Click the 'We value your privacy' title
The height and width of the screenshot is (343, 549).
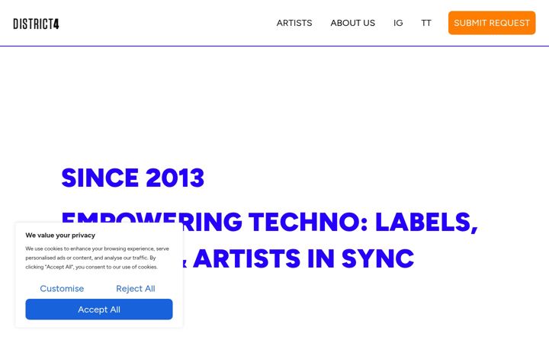click(60, 236)
